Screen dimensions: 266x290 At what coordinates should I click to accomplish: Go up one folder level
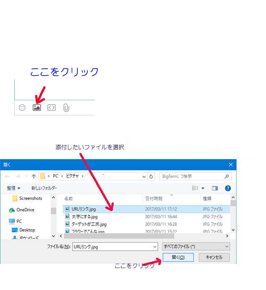(x=34, y=176)
